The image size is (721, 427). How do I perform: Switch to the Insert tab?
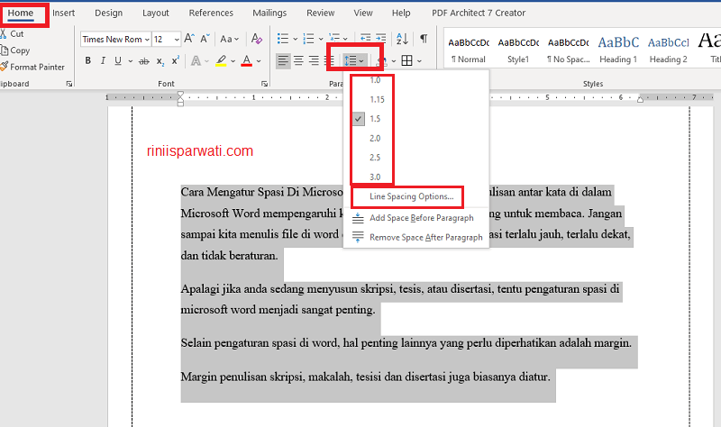tap(63, 13)
